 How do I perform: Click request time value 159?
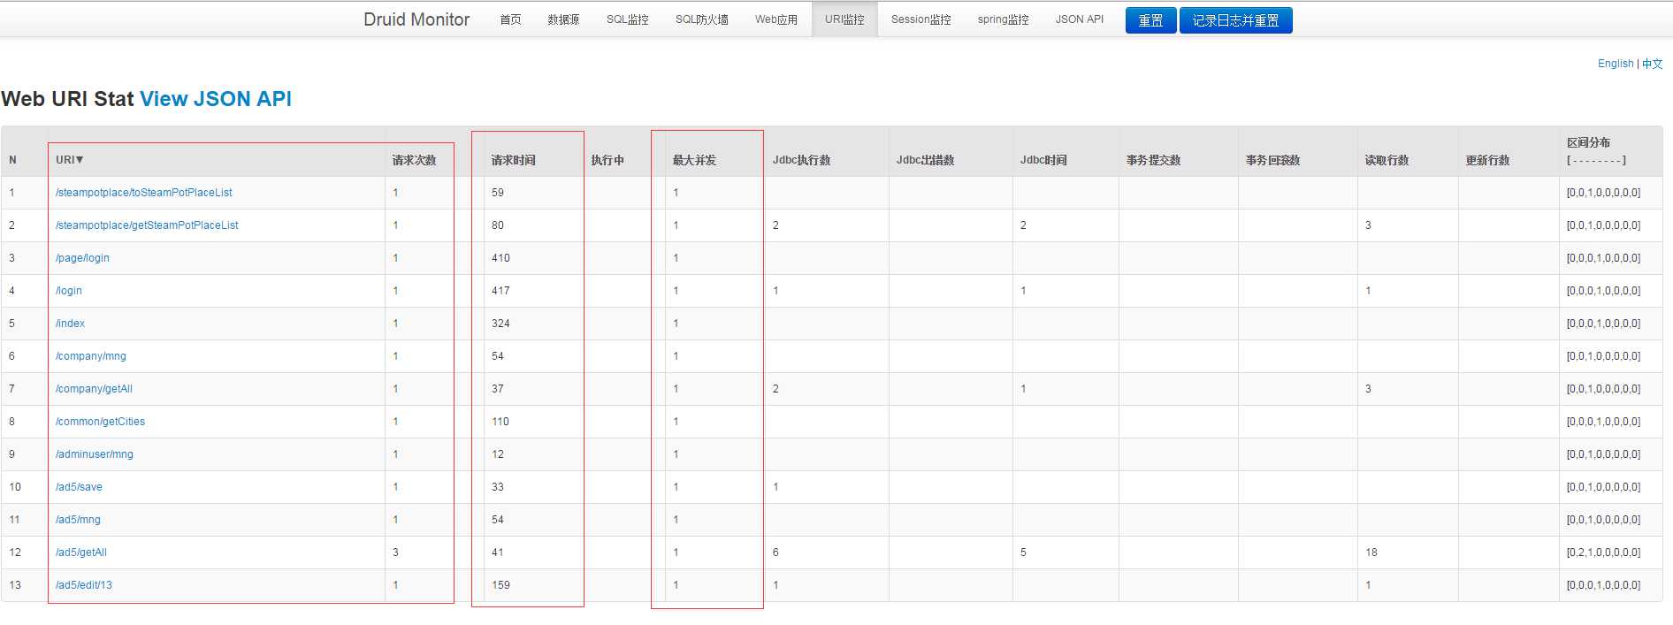point(500,585)
